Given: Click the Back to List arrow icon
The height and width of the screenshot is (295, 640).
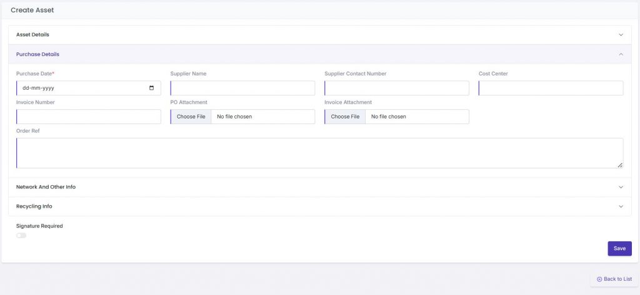Looking at the screenshot, I should (x=599, y=279).
